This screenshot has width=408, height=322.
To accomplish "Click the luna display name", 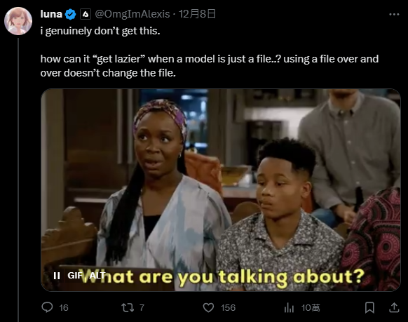I will coord(51,14).
